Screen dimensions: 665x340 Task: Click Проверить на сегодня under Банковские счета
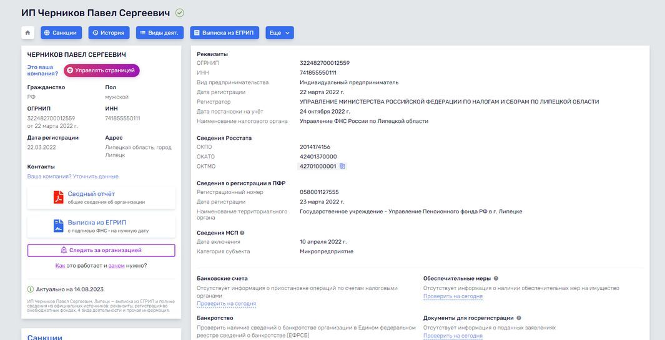pos(226,304)
